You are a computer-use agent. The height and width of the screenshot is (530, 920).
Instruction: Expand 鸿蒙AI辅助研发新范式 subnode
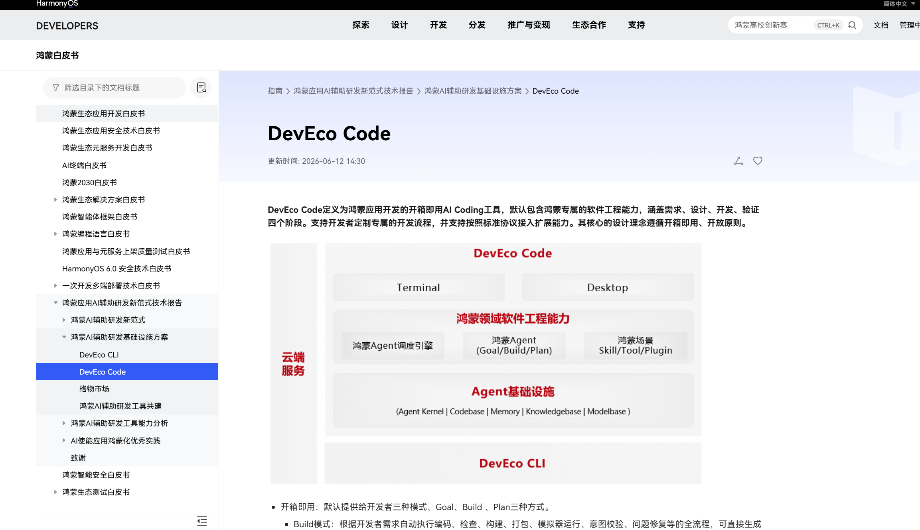64,320
